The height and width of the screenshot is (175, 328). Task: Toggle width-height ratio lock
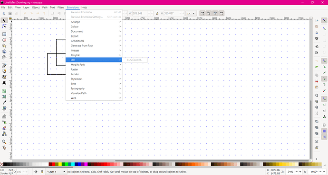[157, 13]
